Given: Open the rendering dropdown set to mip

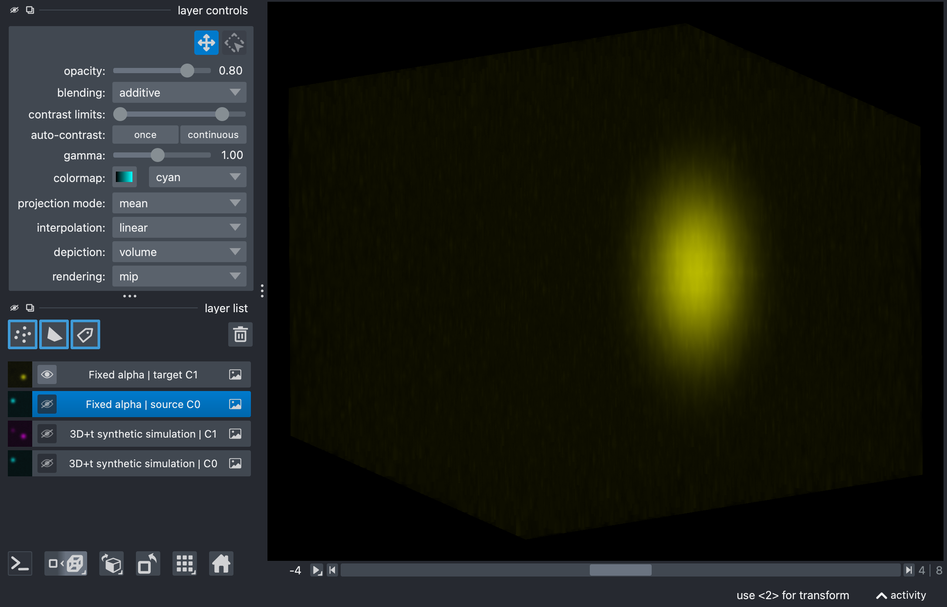Looking at the screenshot, I should point(179,276).
